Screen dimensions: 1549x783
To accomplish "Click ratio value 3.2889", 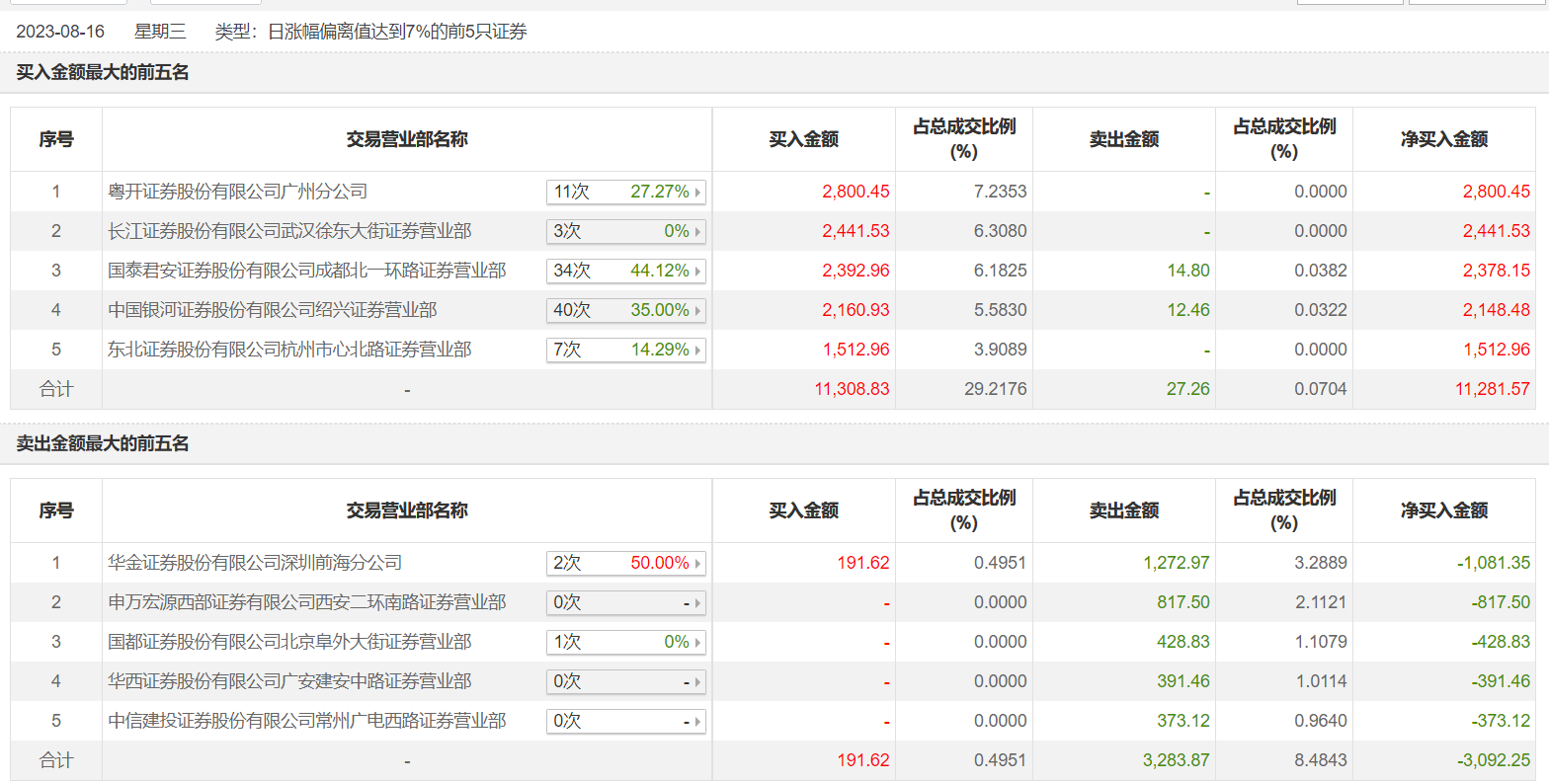I will 1321,563.
